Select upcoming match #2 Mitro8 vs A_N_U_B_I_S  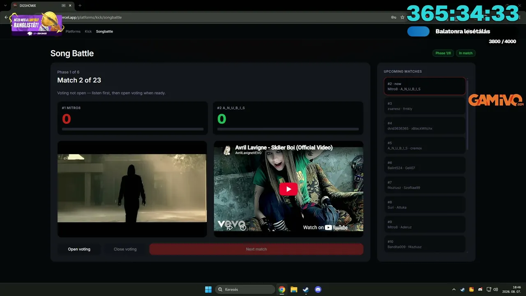(424, 86)
